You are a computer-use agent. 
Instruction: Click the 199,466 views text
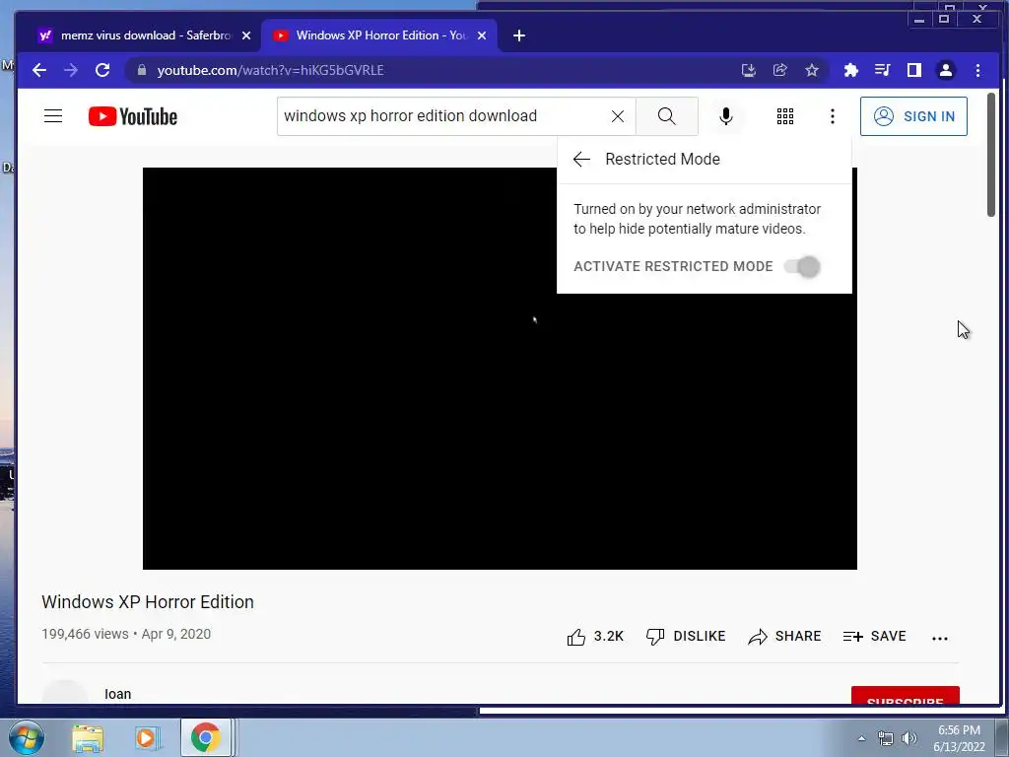point(85,634)
